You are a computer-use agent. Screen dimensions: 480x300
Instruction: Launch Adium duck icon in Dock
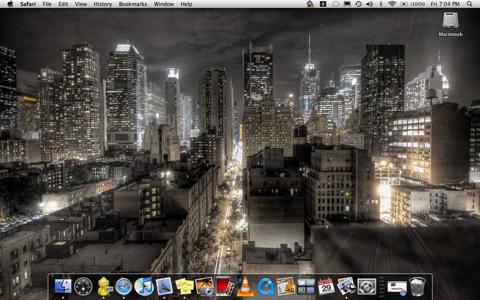(x=105, y=286)
